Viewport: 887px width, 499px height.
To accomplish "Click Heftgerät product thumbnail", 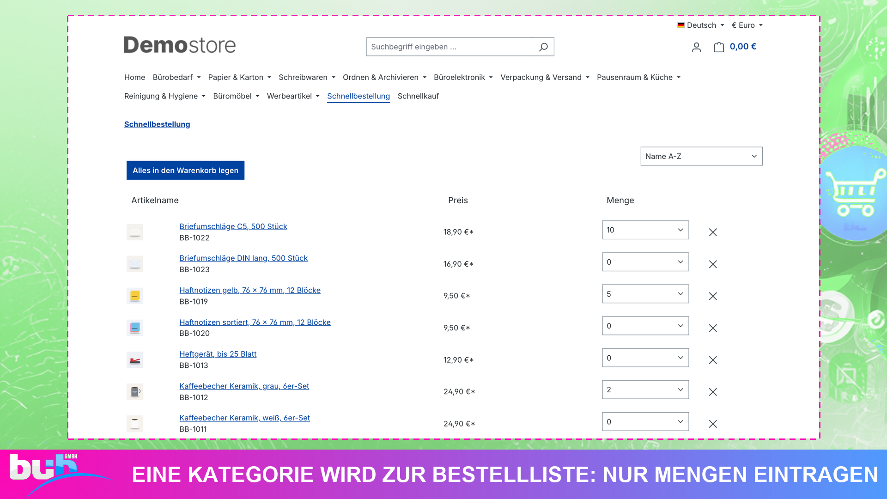I will [135, 360].
